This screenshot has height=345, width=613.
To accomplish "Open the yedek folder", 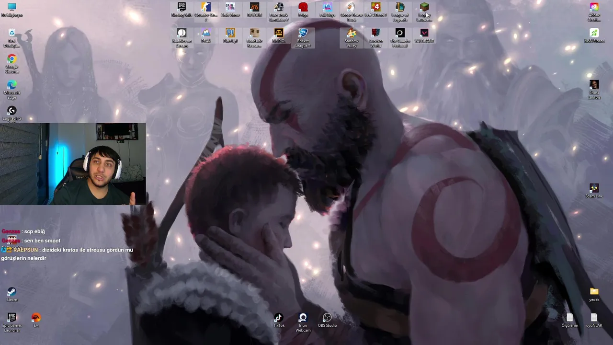I will tap(594, 294).
